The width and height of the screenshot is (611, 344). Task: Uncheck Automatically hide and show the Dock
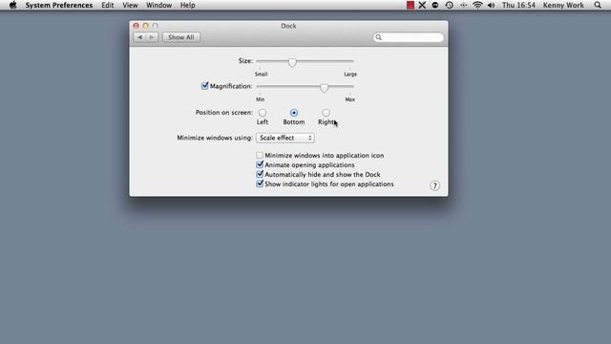pos(260,174)
